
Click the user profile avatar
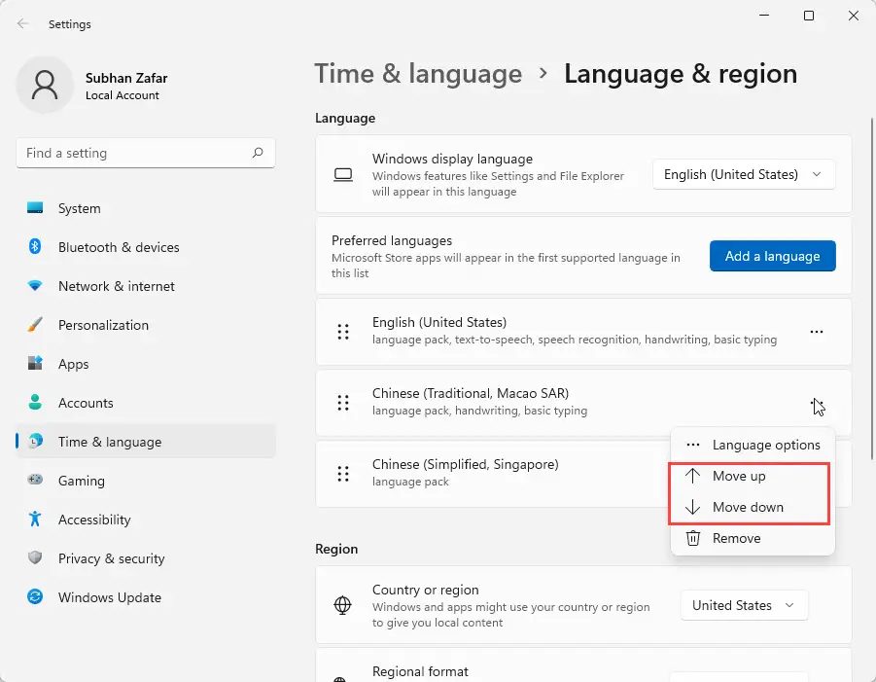44,86
